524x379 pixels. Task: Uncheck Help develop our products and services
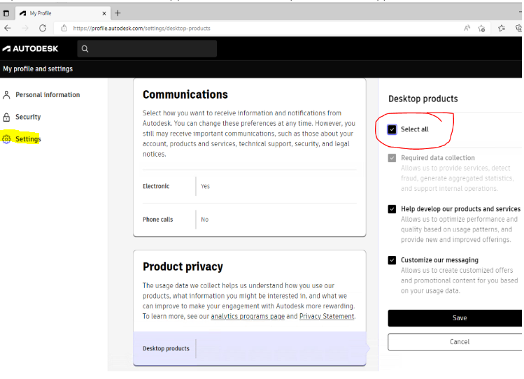(x=392, y=209)
